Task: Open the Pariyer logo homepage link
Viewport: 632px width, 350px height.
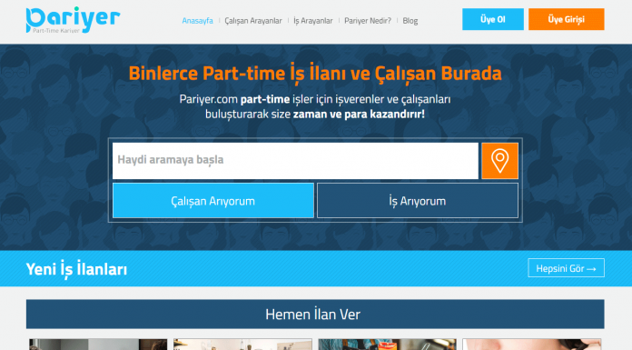Action: point(73,20)
